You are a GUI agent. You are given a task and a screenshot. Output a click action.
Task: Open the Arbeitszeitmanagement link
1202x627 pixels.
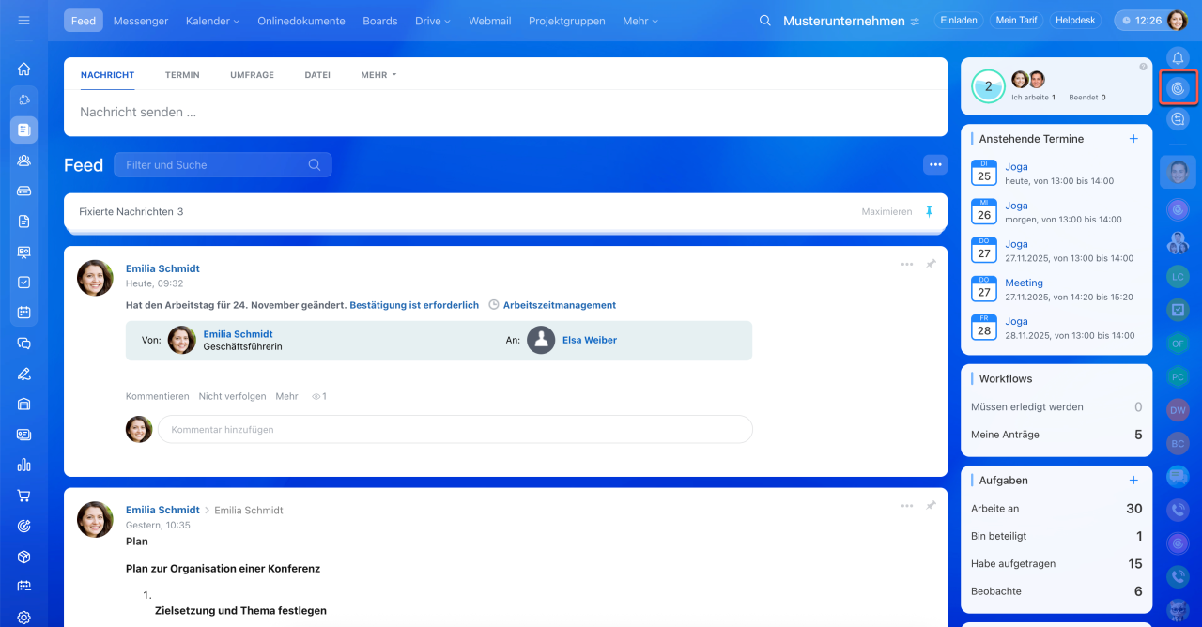click(560, 305)
